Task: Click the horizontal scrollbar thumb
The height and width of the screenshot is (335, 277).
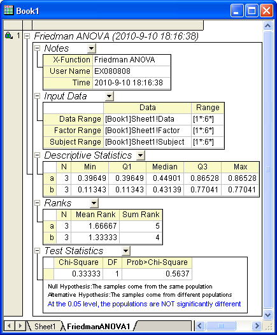Action: [x=221, y=326]
